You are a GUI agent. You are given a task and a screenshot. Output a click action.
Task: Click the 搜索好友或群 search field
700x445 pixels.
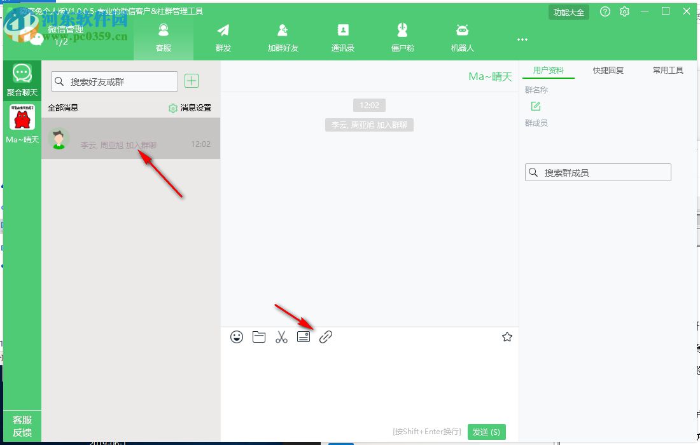point(115,81)
